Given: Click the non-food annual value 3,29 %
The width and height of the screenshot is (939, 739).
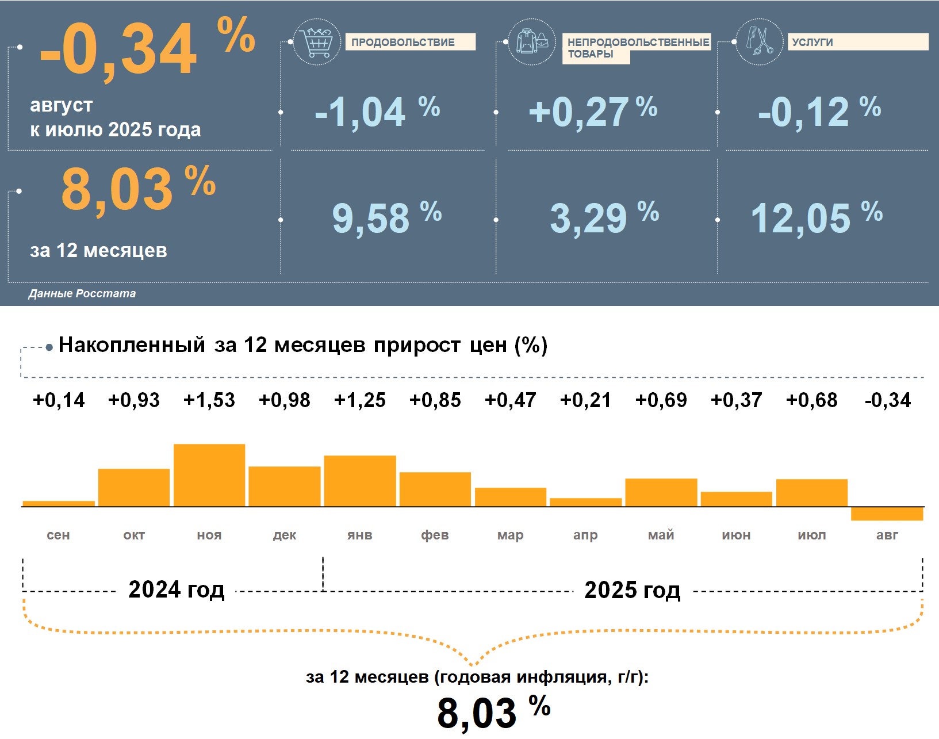Looking at the screenshot, I should [604, 218].
